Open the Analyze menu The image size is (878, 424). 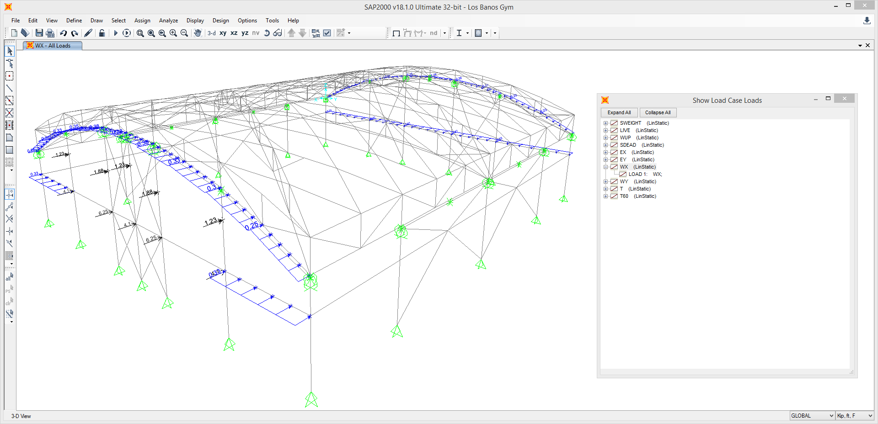tap(168, 21)
